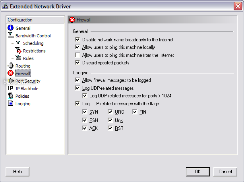Viewport: 244px width, 182px height.
Task: Select Routing in the Configuration tree
Action: (x=23, y=66)
